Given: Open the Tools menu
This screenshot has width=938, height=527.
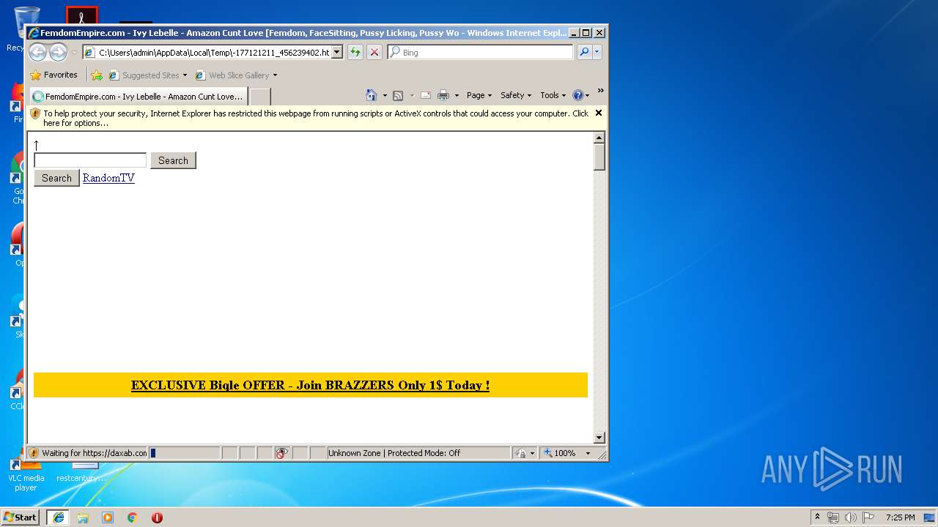Looking at the screenshot, I should point(553,95).
